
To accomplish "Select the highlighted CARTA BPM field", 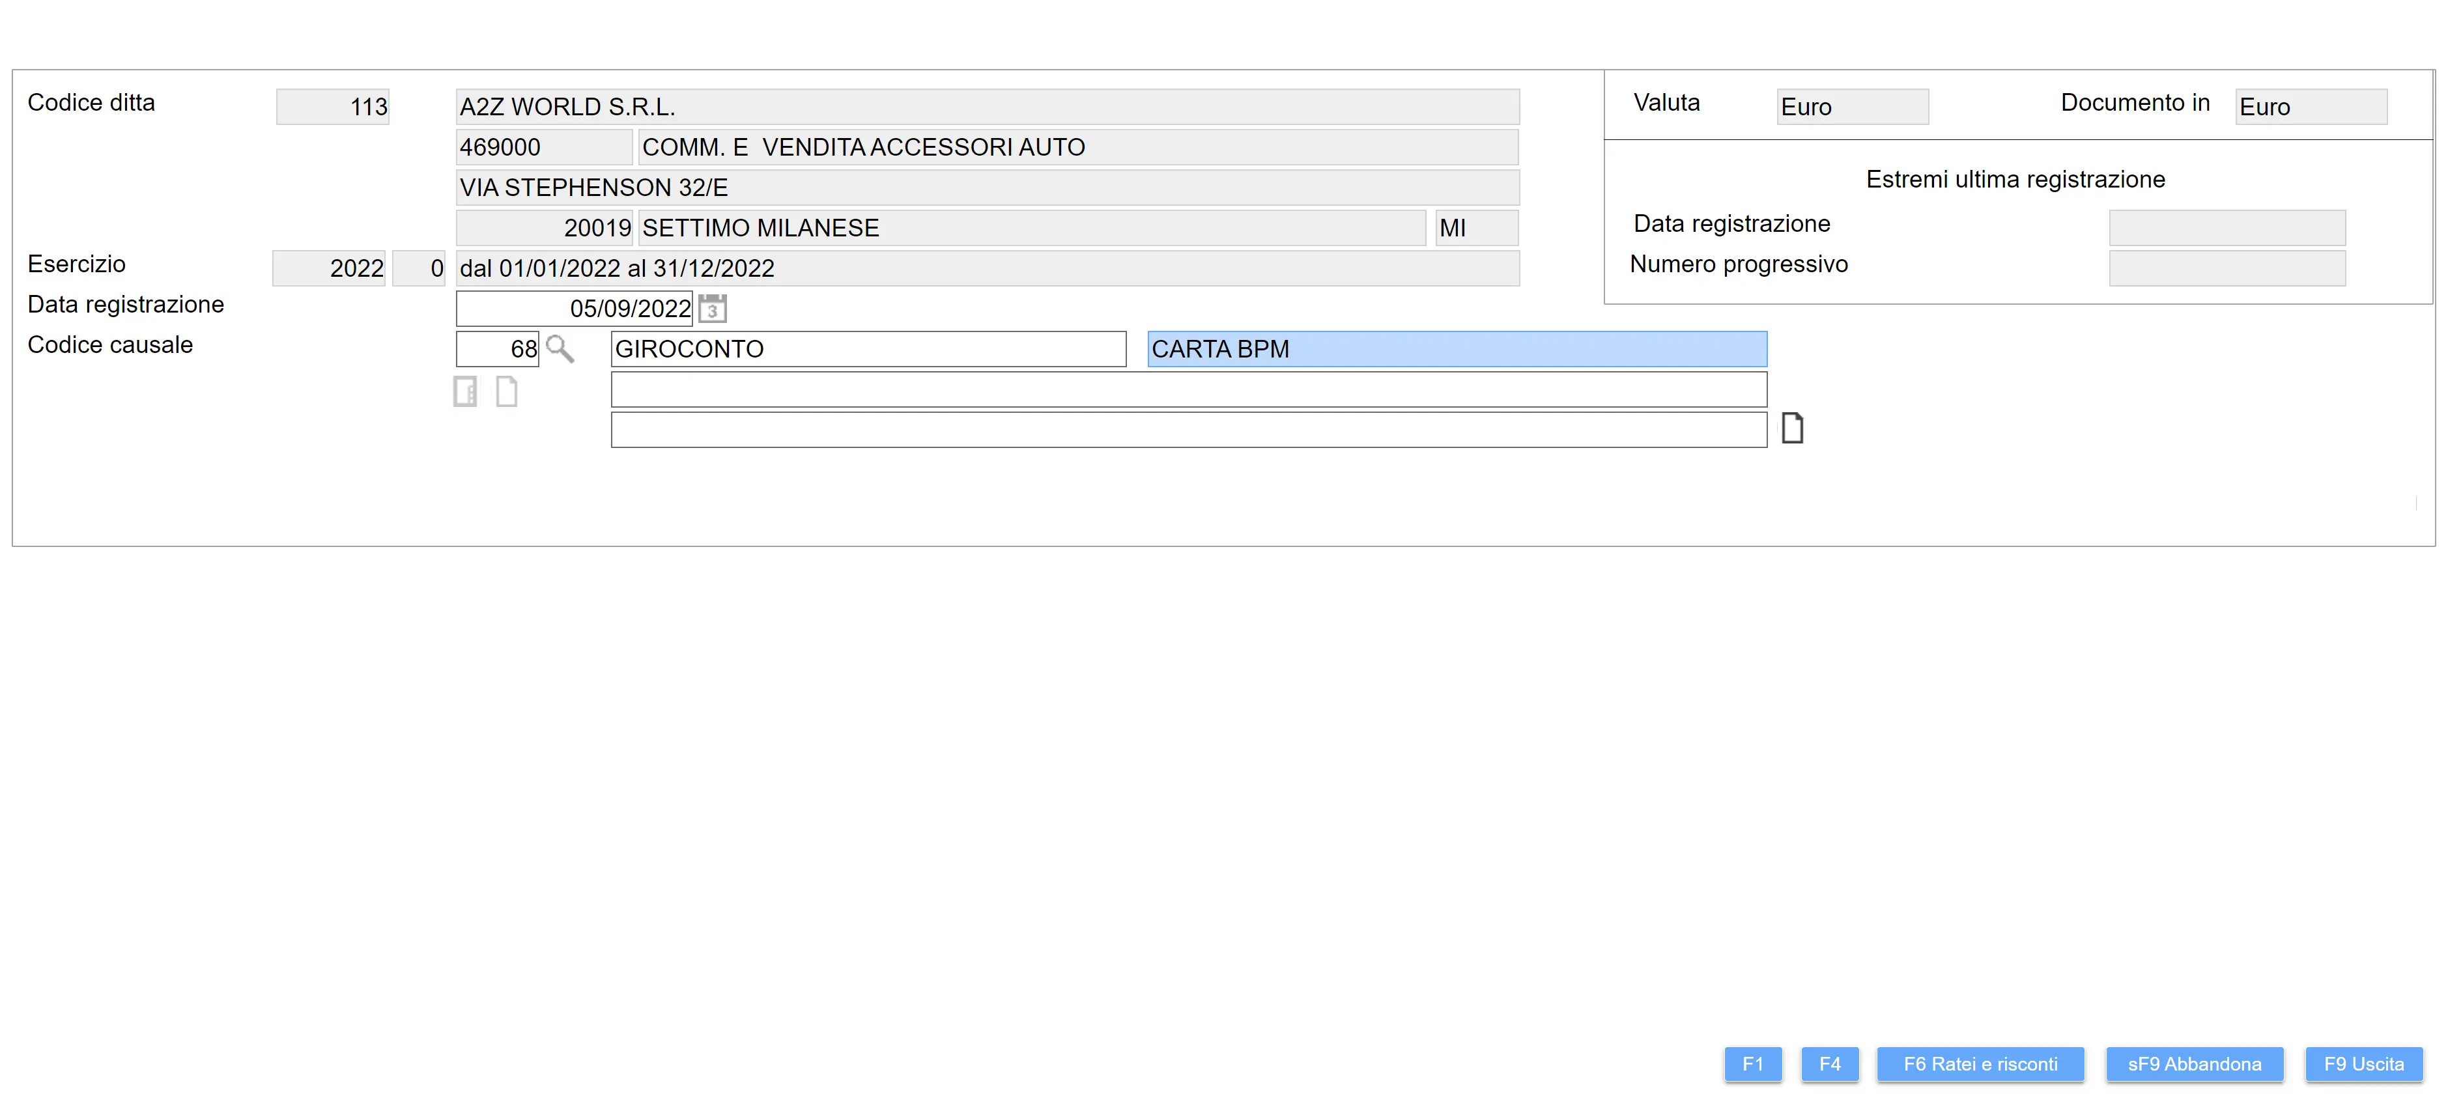I will click(x=1456, y=350).
